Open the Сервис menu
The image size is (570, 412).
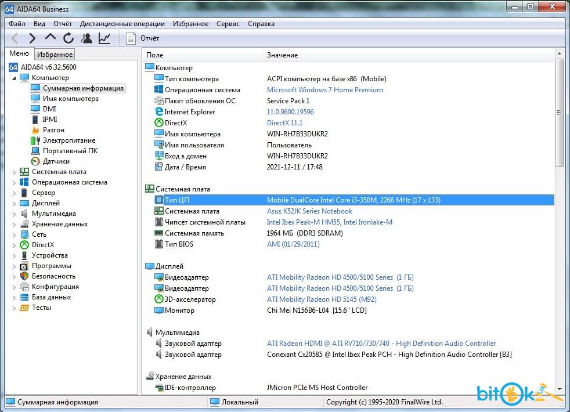(x=228, y=24)
